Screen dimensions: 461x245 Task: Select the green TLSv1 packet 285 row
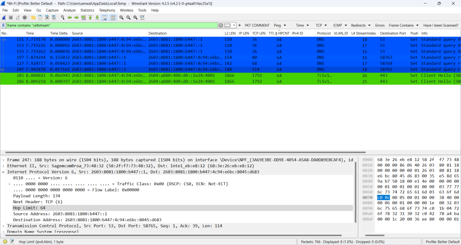click(x=180, y=76)
